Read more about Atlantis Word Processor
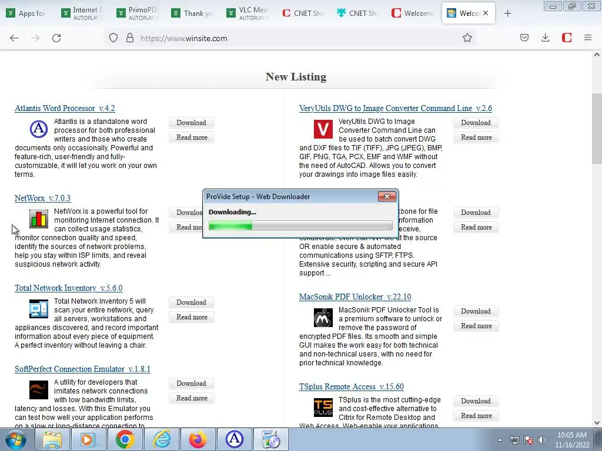This screenshot has width=602, height=451. [x=191, y=137]
